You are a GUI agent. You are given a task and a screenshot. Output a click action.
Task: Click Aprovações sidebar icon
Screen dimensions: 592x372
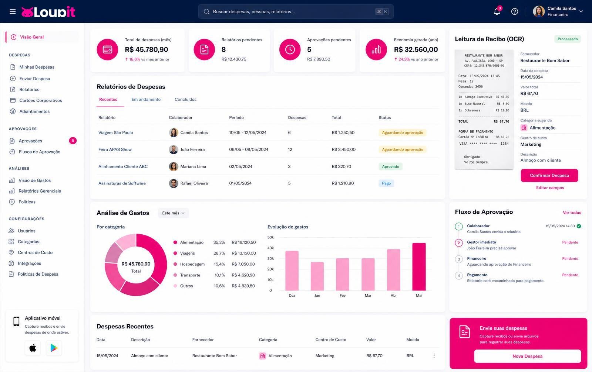(12, 141)
